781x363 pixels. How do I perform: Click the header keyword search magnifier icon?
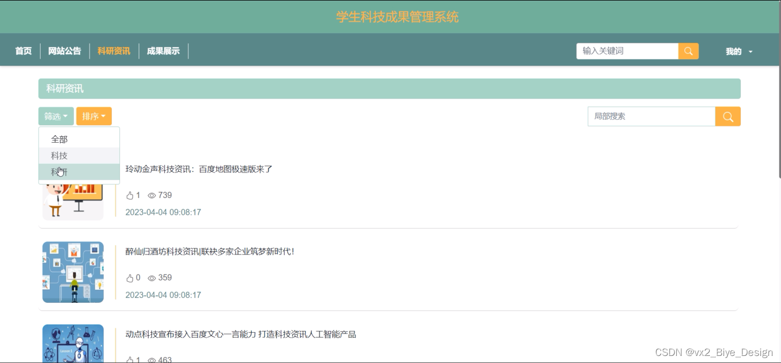688,51
